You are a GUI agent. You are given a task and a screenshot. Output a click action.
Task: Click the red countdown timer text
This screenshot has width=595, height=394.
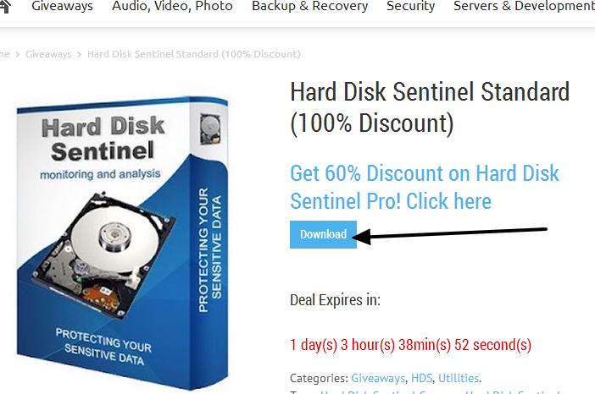pos(410,345)
